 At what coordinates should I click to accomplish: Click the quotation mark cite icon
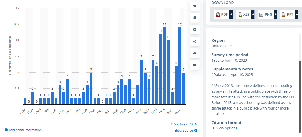coord(195,53)
